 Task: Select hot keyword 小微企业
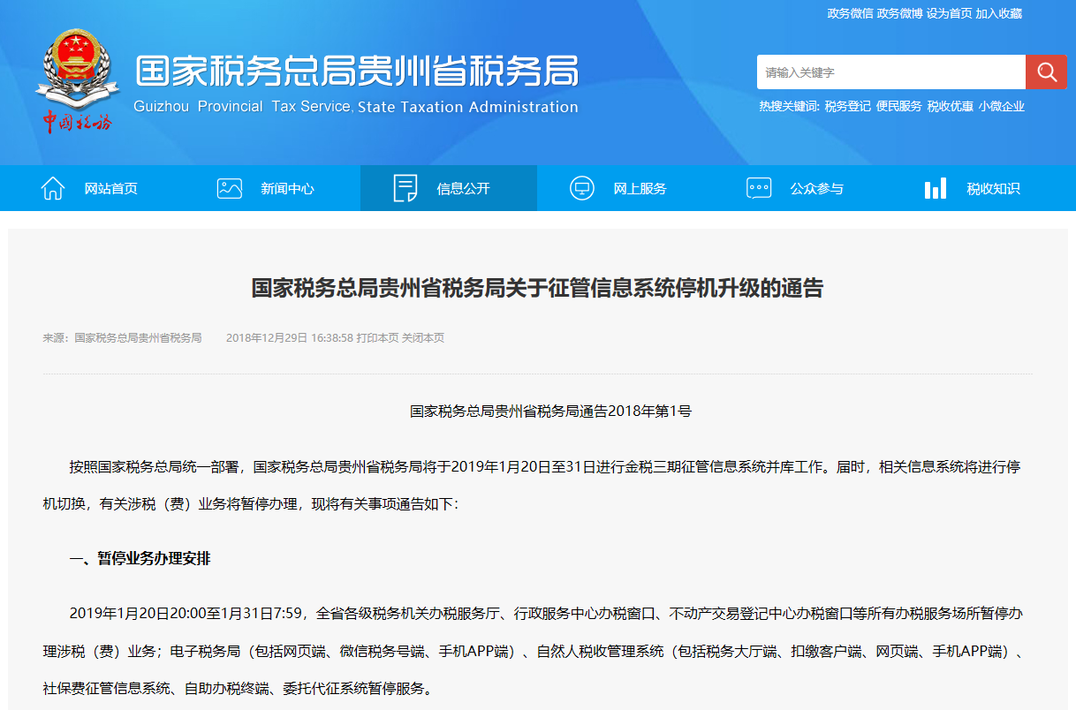(1001, 106)
